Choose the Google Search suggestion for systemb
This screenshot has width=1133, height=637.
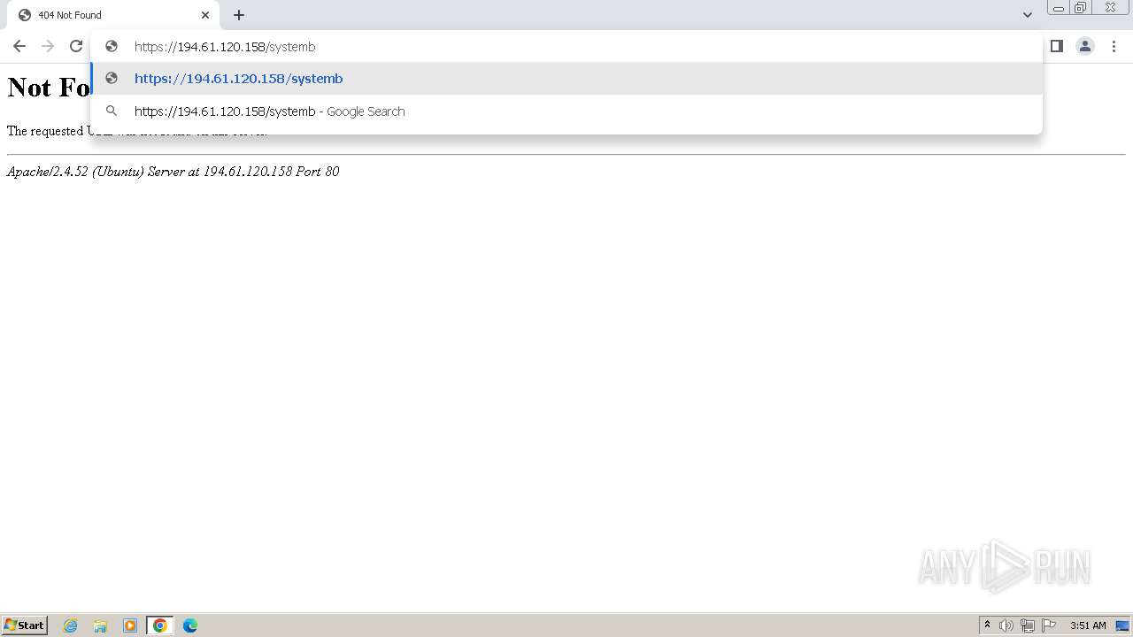pos(566,111)
